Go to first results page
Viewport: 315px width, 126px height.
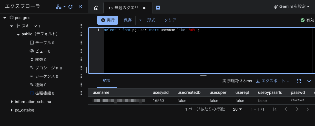pos(275,109)
